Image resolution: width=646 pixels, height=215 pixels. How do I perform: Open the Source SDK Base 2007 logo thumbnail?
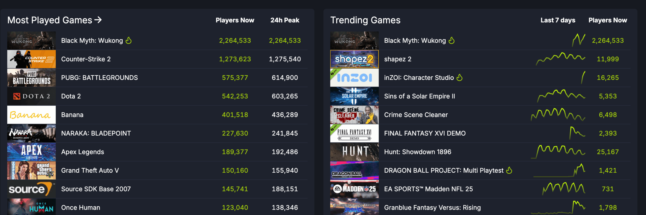tap(32, 189)
